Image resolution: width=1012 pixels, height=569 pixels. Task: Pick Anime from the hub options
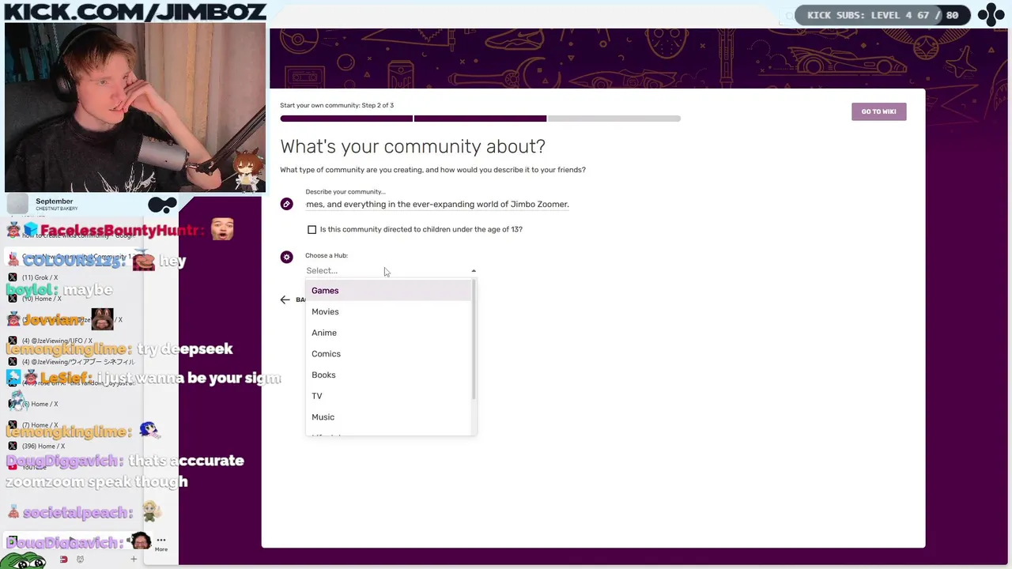coord(388,333)
